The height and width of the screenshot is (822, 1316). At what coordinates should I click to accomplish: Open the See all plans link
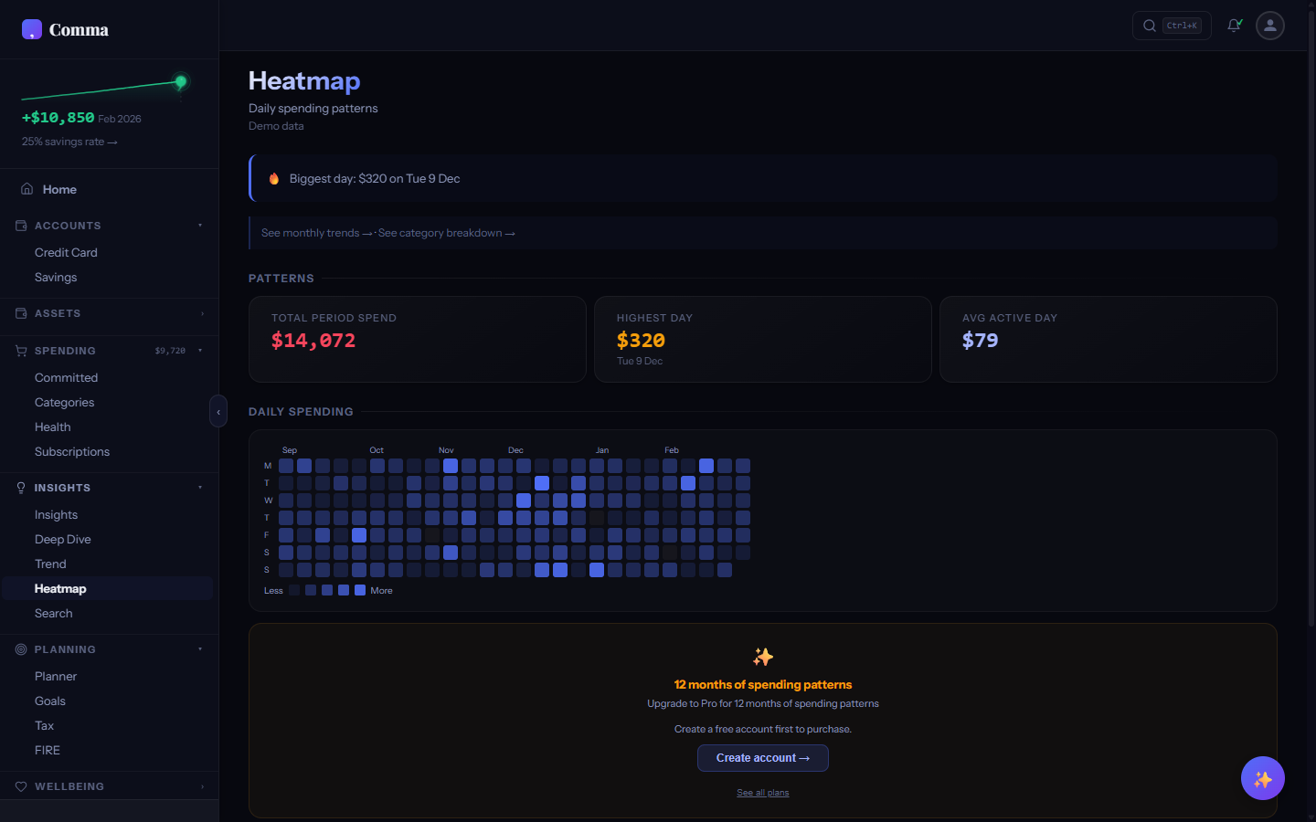click(762, 792)
